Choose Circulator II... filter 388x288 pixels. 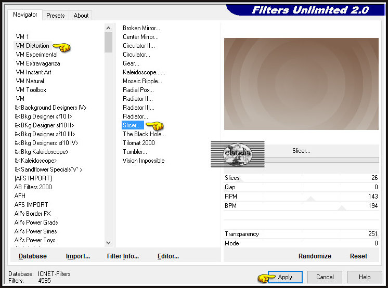tap(138, 46)
